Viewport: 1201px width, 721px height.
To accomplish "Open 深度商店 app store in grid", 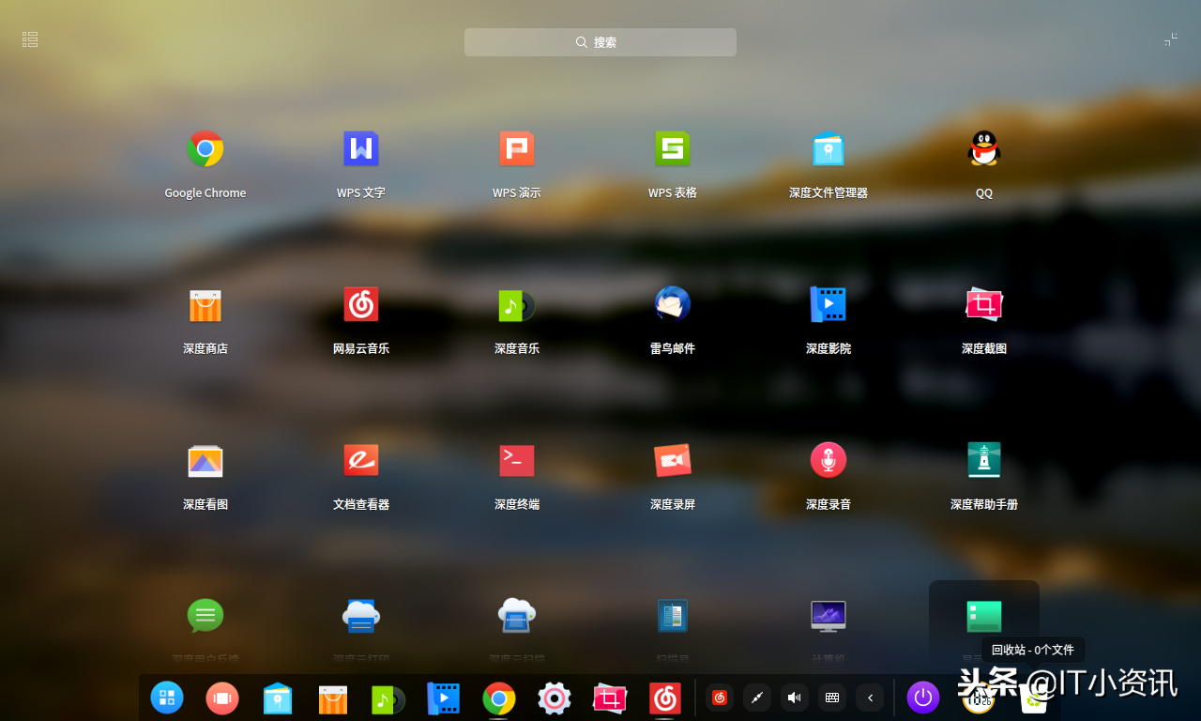I will [205, 305].
